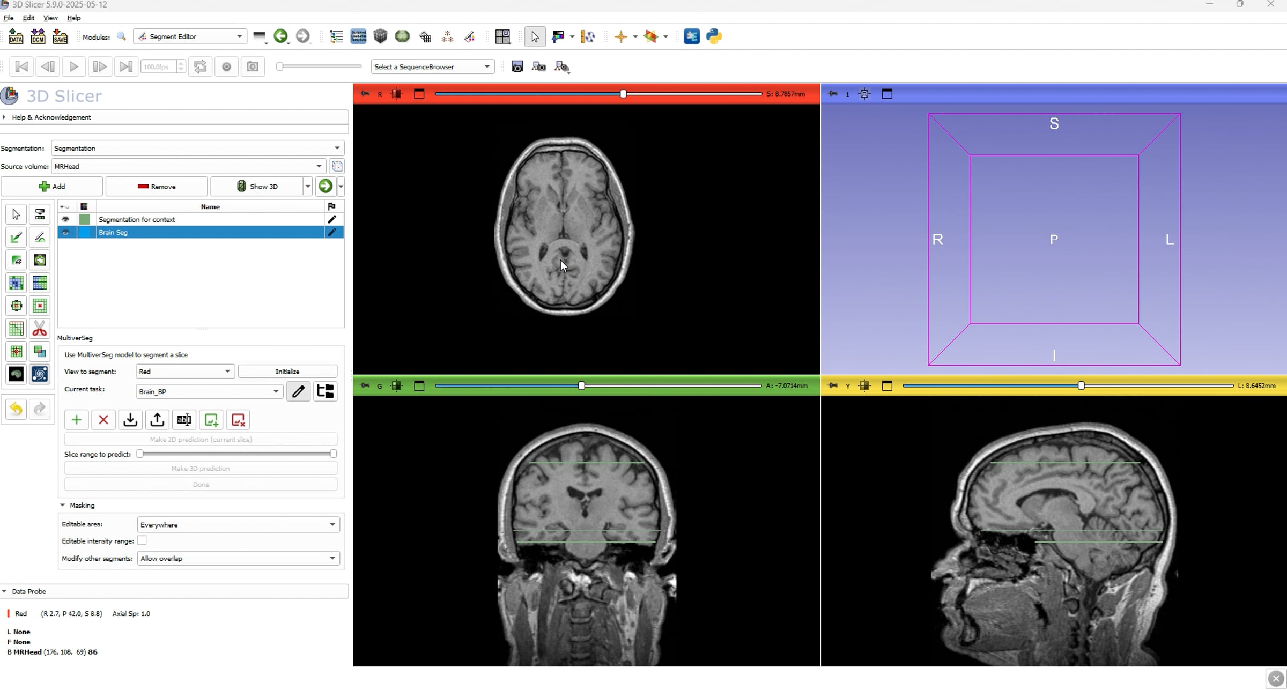Click the green segment color swatch
Viewport: 1287px width, 690px height.
85,219
